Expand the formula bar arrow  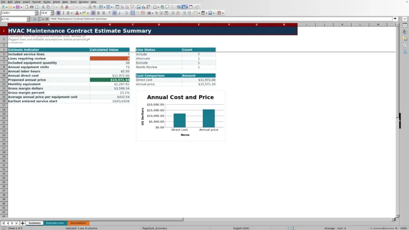[395, 19]
